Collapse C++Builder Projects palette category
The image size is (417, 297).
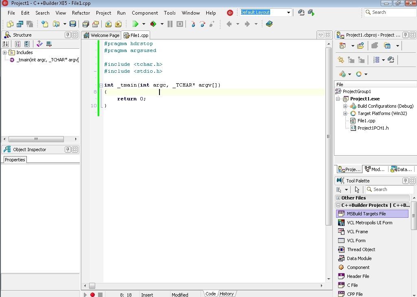(338, 205)
